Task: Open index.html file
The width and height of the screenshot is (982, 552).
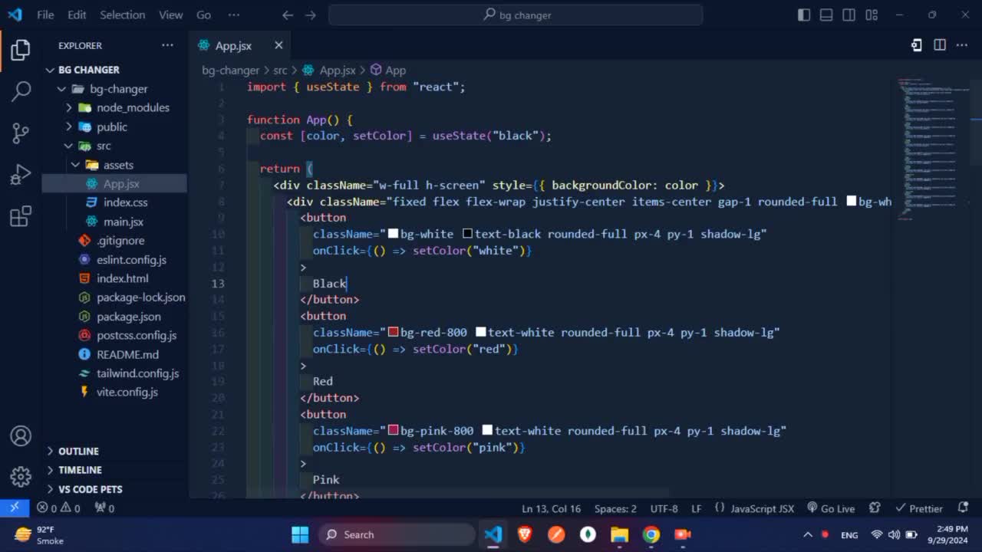Action: pyautogui.click(x=114, y=278)
